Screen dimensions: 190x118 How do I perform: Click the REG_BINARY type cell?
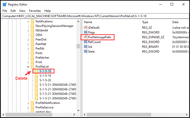[150, 47]
